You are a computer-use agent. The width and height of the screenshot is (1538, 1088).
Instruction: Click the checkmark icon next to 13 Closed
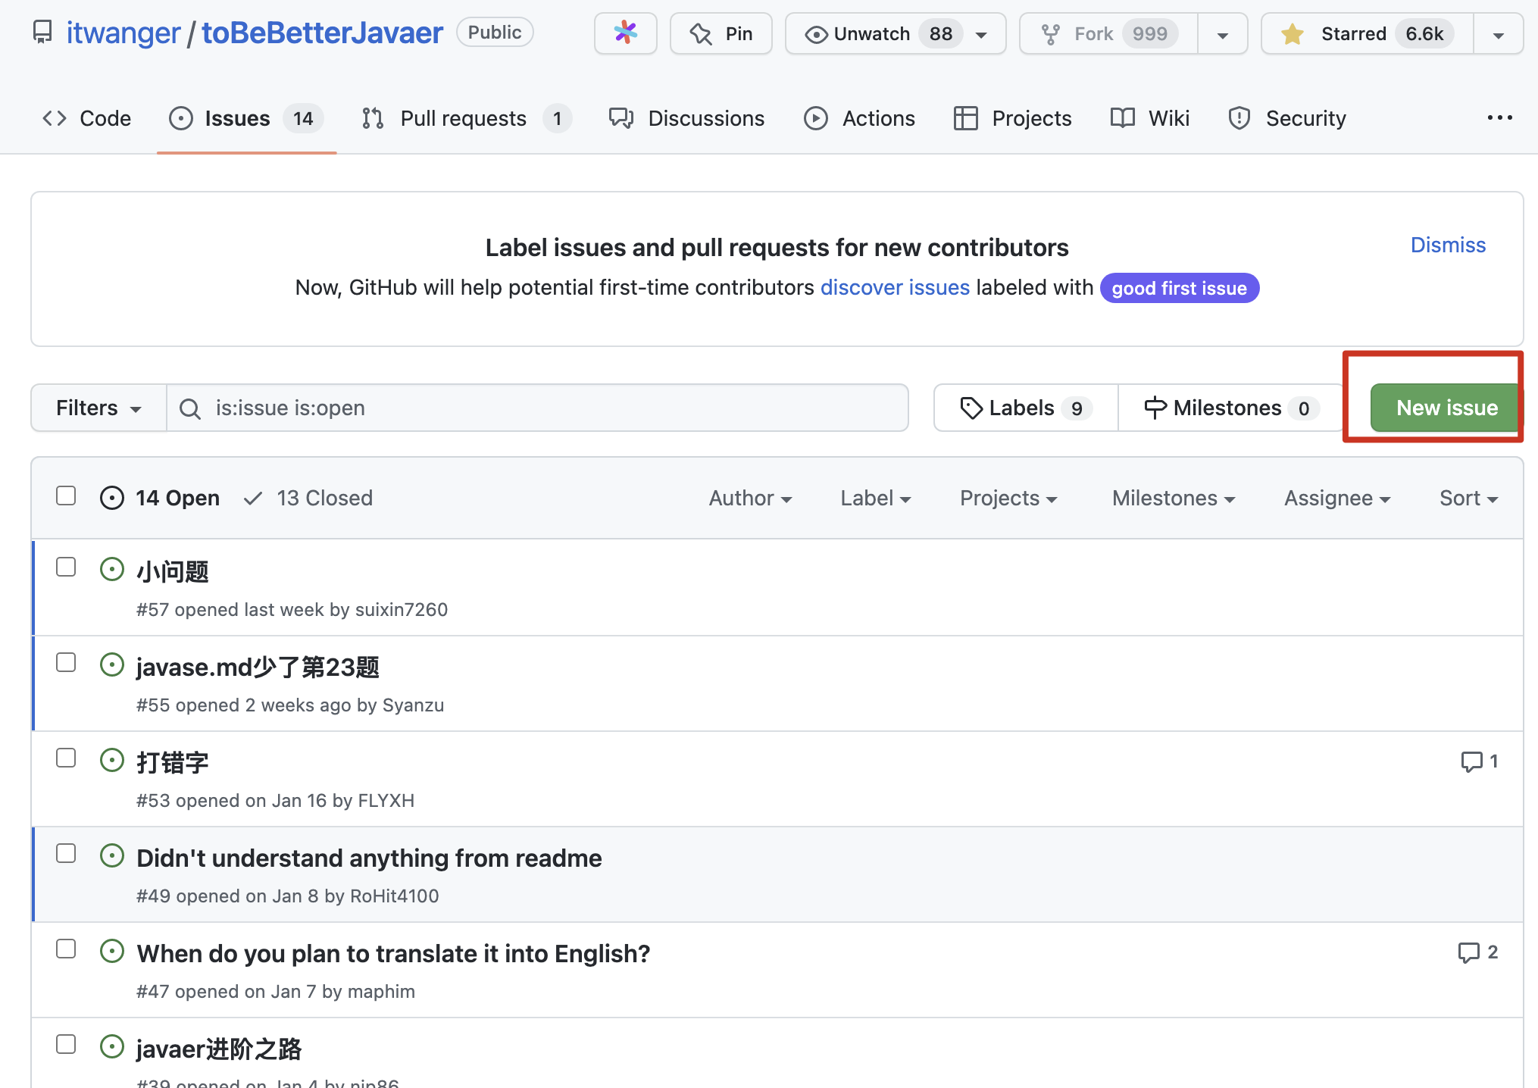(253, 498)
